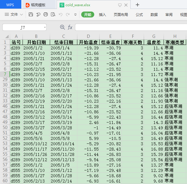Expand the 文件 dropdown chevron

21,14
